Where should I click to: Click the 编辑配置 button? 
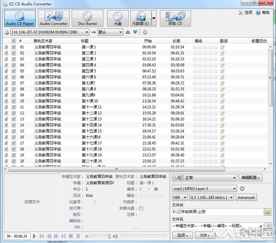coord(250,178)
